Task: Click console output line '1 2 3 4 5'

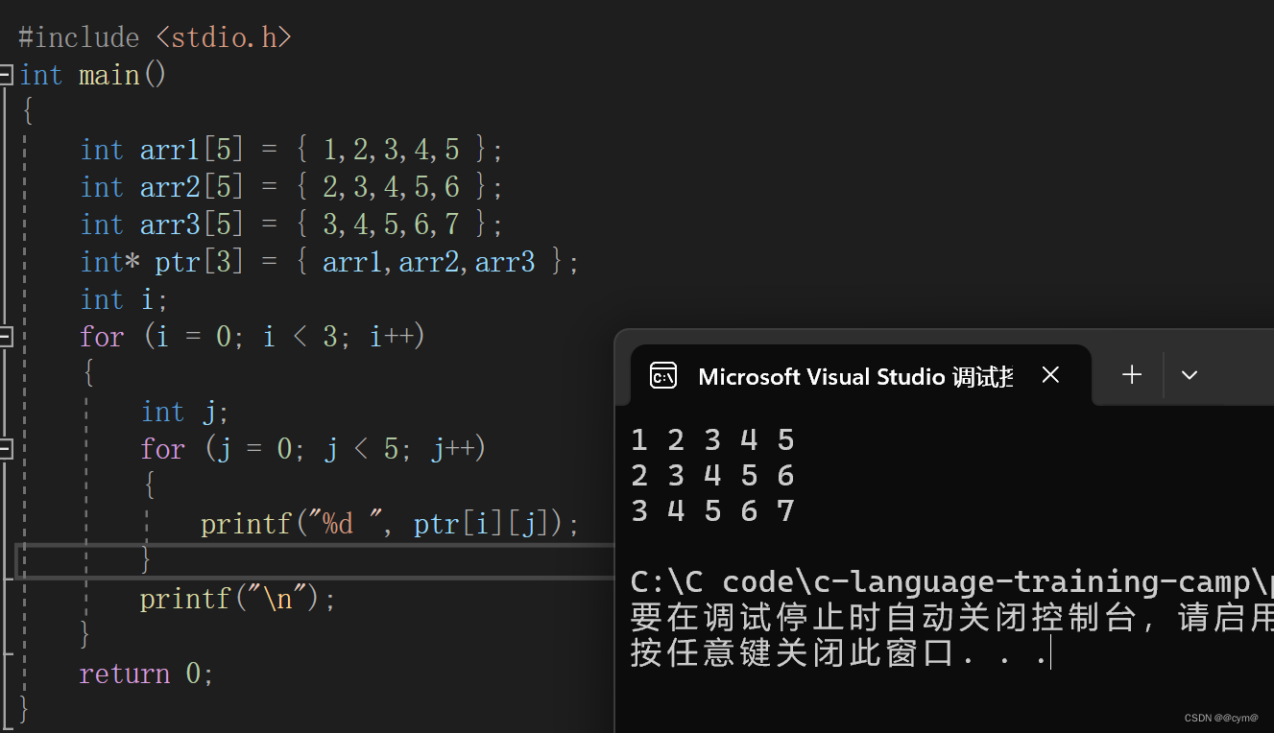Action: pyautogui.click(x=713, y=440)
